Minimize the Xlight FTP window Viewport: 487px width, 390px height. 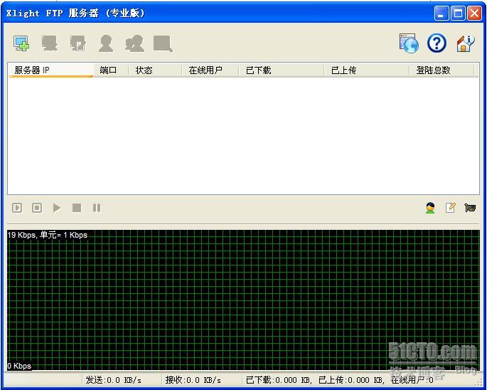tap(441, 14)
